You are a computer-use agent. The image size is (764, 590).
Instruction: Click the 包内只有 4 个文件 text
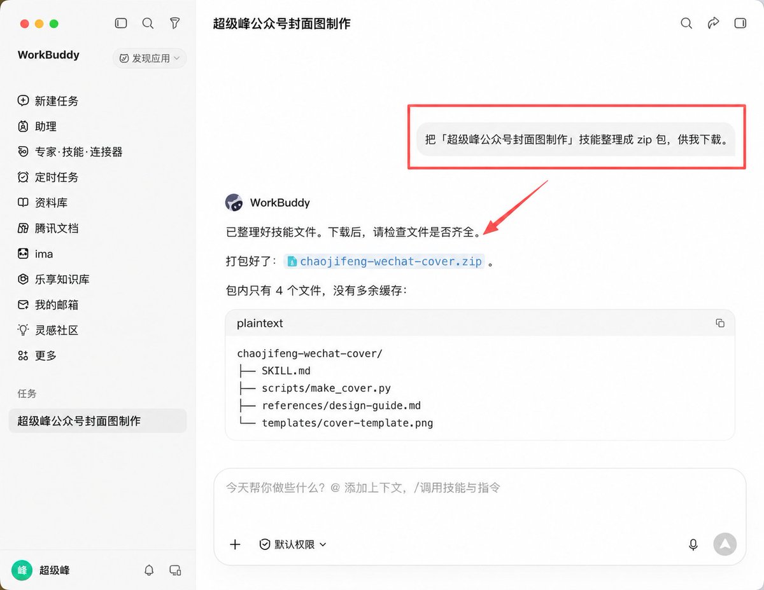point(316,291)
